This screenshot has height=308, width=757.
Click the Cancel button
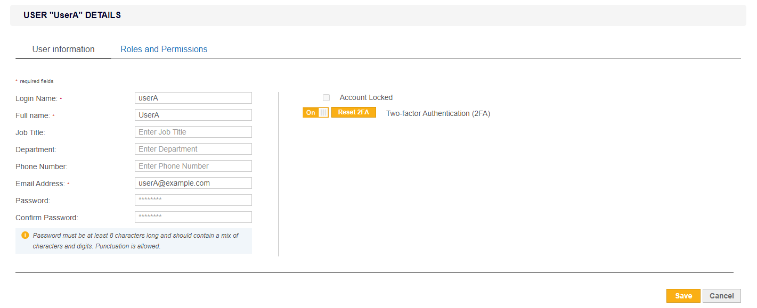click(x=721, y=295)
